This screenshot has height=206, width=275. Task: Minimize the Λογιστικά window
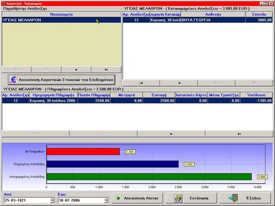pyautogui.click(x=262, y=3)
